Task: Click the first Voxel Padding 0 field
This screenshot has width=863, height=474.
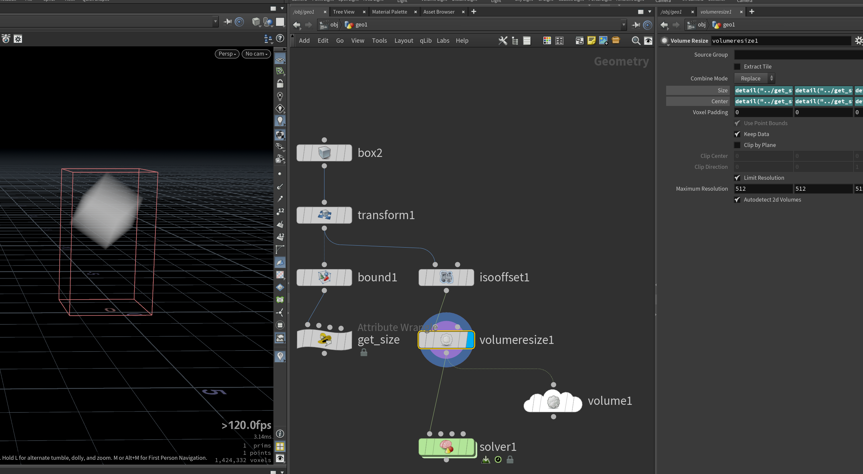Action: tap(763, 113)
